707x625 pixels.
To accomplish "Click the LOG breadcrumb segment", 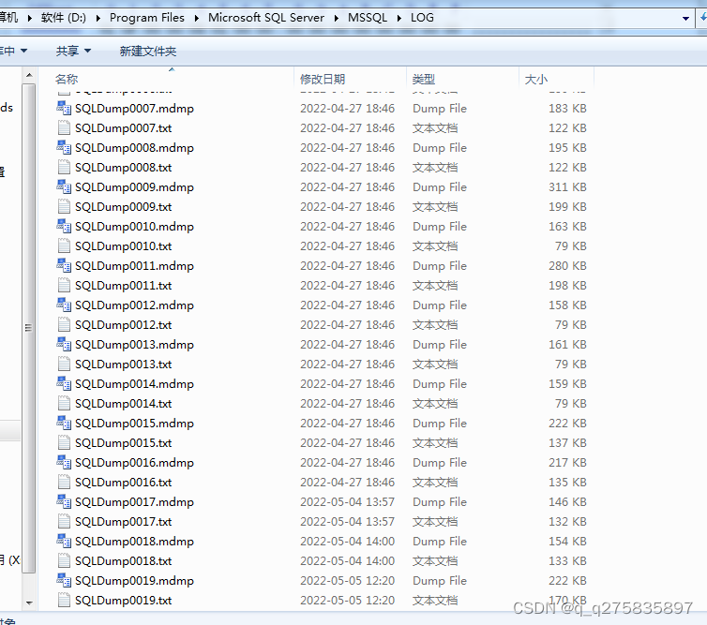I will [x=422, y=18].
